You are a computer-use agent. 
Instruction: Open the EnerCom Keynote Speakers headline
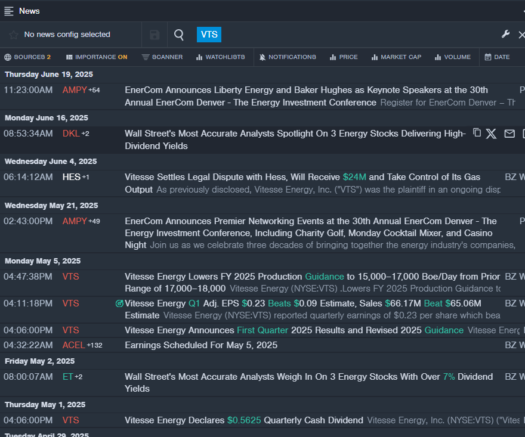[x=307, y=96]
